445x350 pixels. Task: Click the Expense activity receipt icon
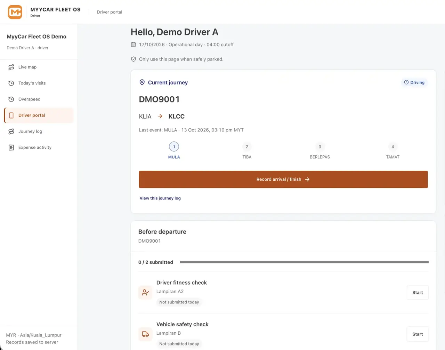point(11,147)
